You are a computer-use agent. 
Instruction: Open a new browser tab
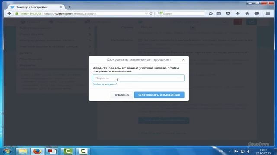70,7
